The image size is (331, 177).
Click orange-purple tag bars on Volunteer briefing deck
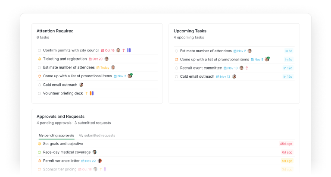[92, 94]
